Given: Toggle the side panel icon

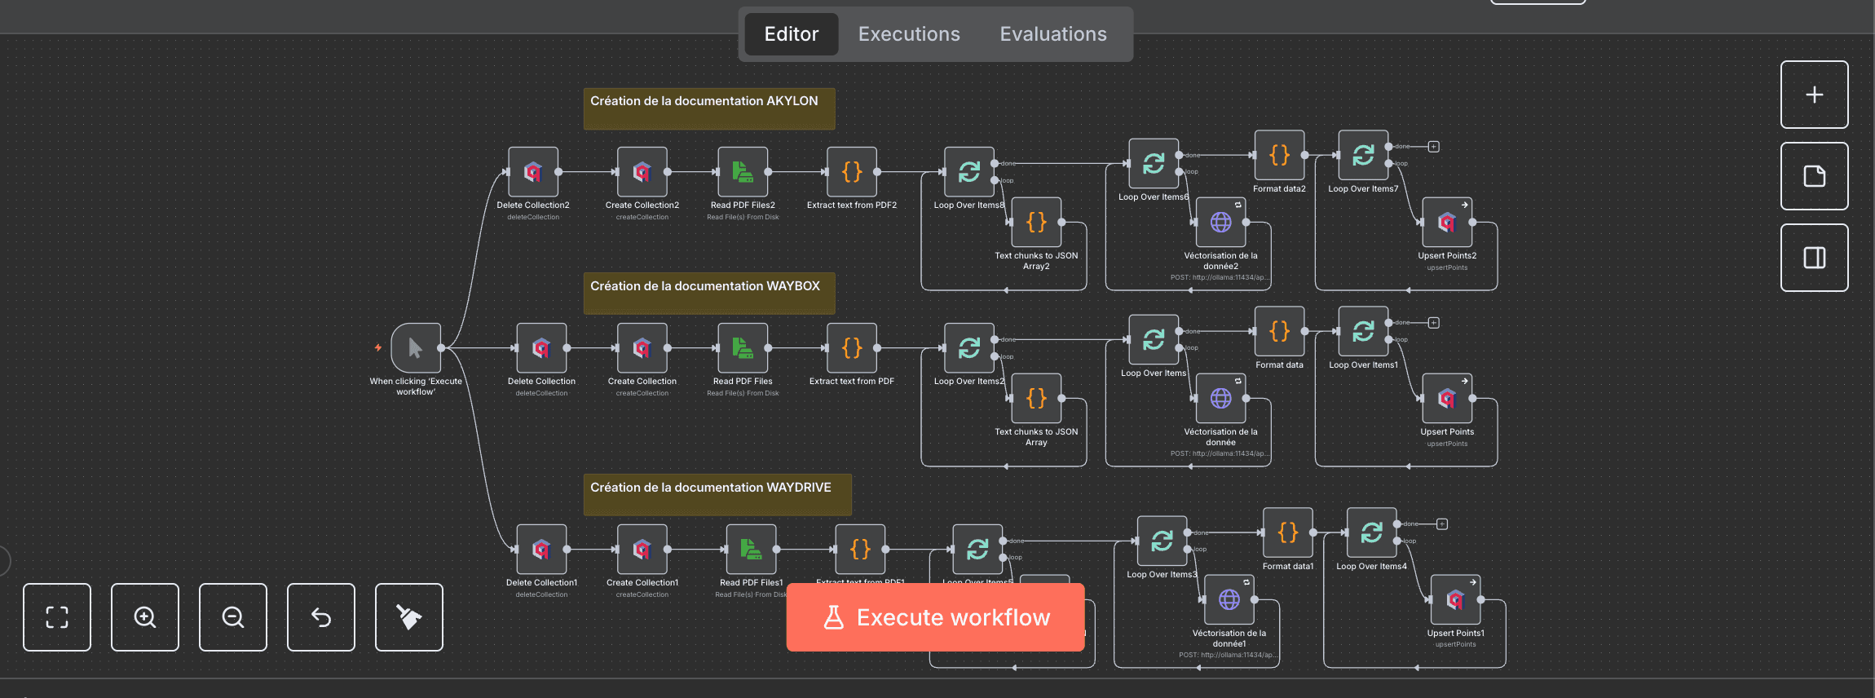Looking at the screenshot, I should (x=1814, y=258).
